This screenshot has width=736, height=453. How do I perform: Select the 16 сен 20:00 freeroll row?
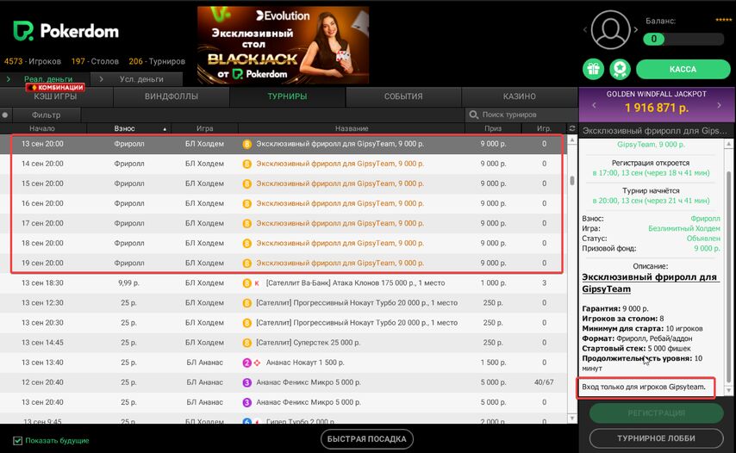click(283, 203)
